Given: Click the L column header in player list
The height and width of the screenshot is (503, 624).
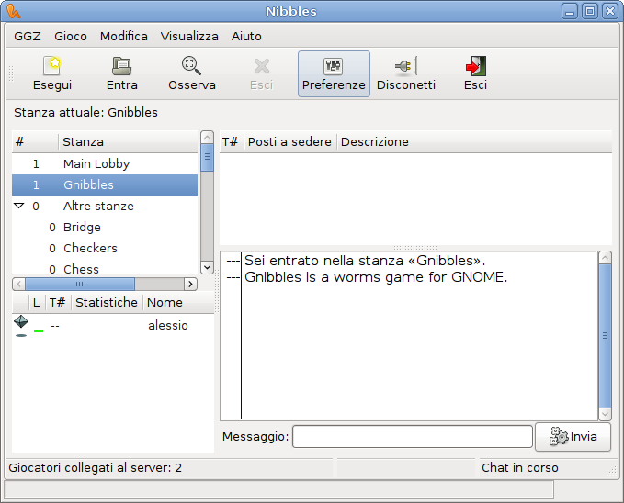Looking at the screenshot, I should 37,302.
